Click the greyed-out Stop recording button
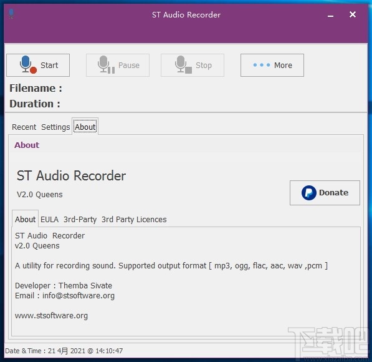This screenshot has height=362, width=372. pos(193,65)
